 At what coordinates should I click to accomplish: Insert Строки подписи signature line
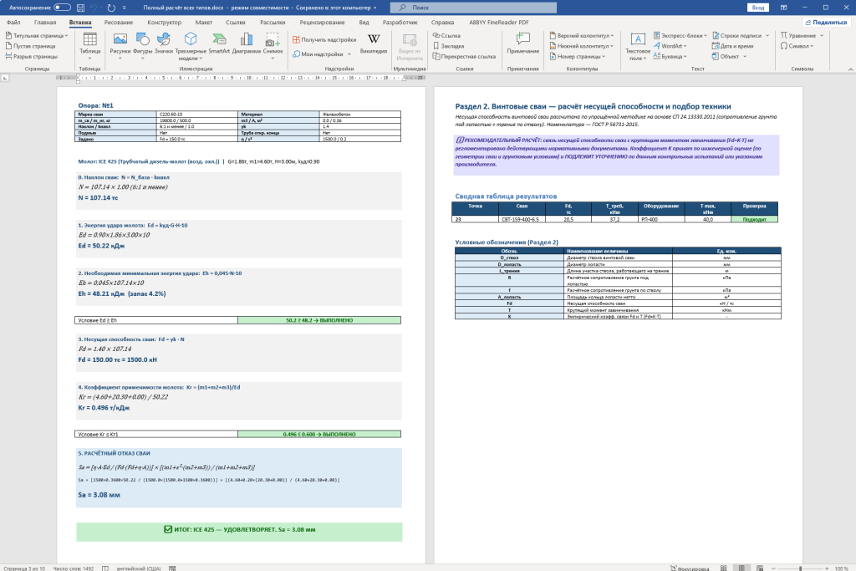[741, 35]
